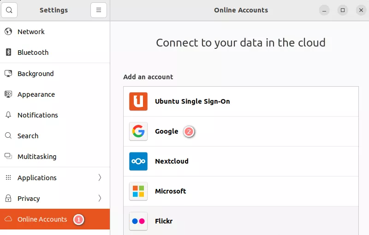Open the Settings hamburger menu
The width and height of the screenshot is (369, 235).
[99, 10]
